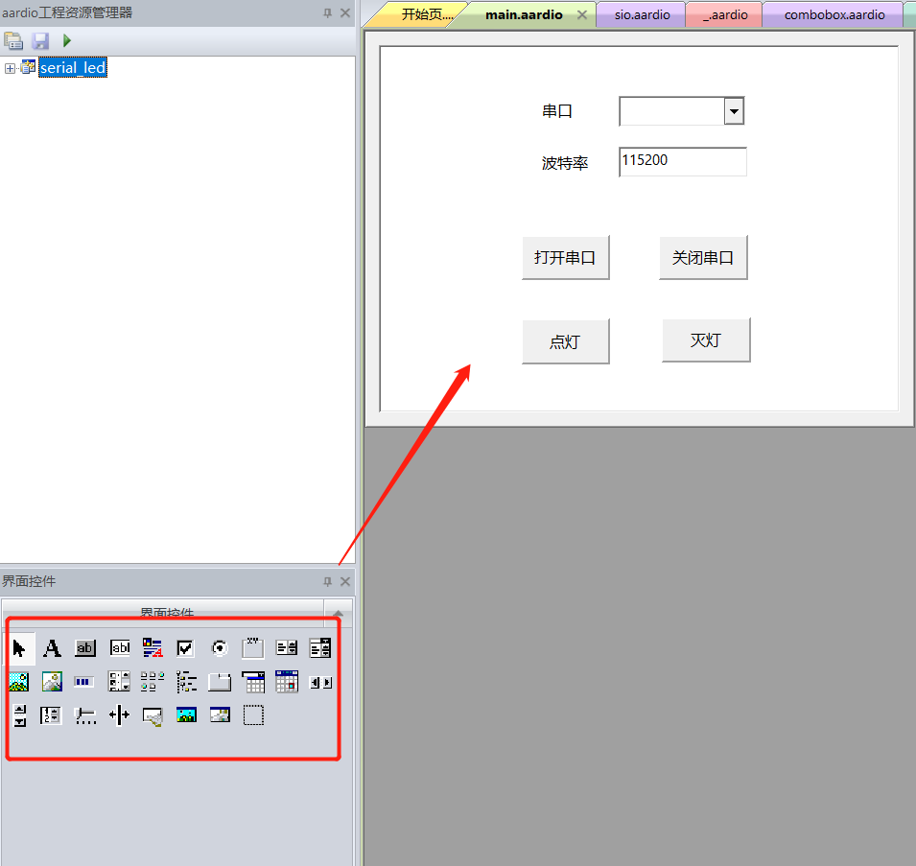Screen dimensions: 916x866
Task: Click the 打开串口 button
Action: [566, 258]
